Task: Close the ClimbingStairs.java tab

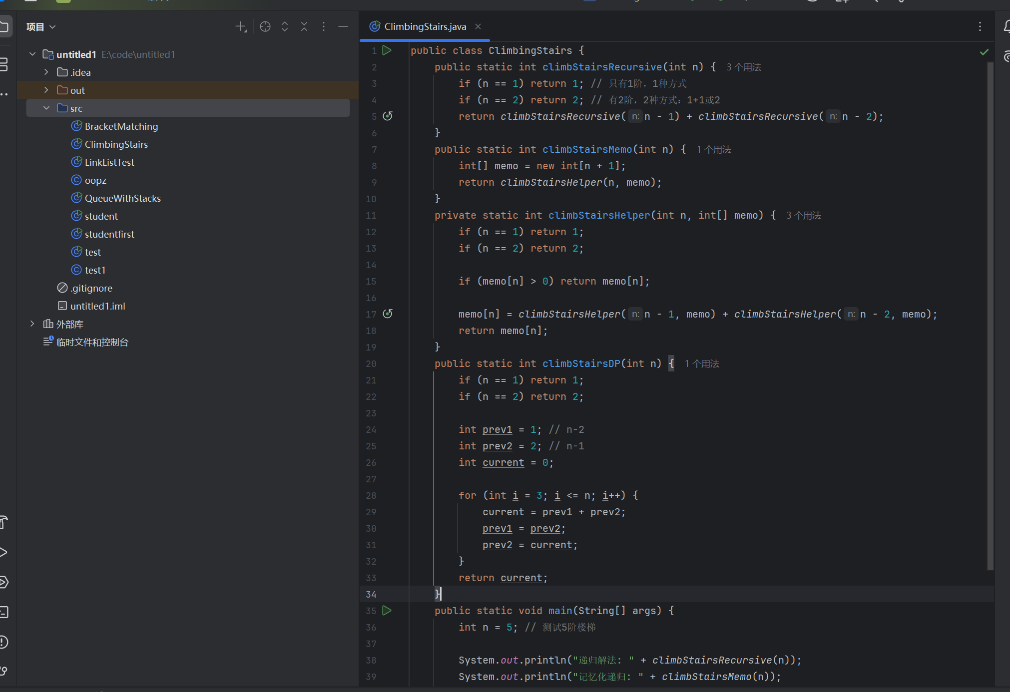Action: click(478, 26)
